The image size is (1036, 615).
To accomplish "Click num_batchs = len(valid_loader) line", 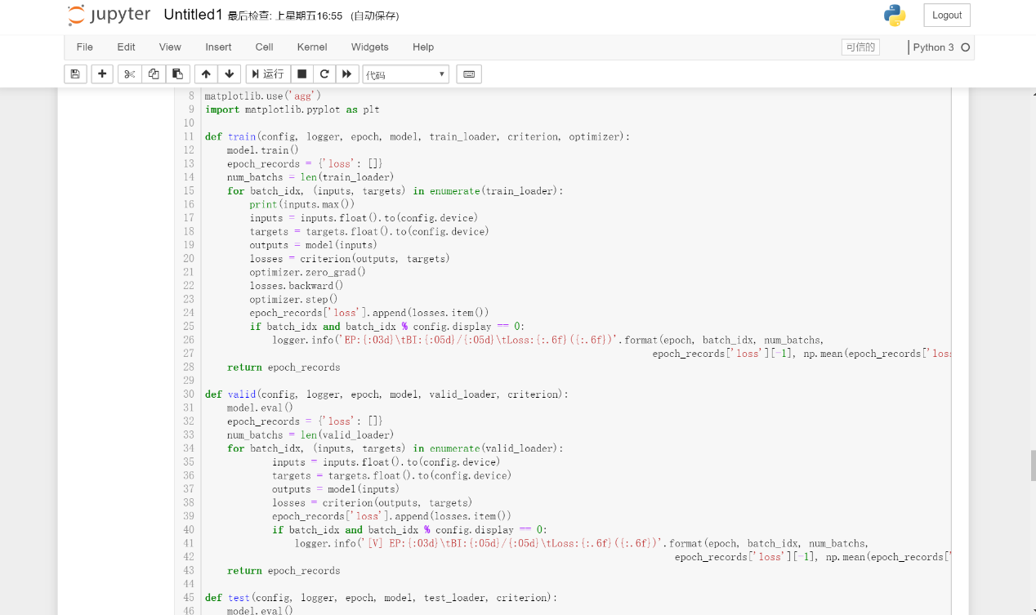I will (310, 435).
